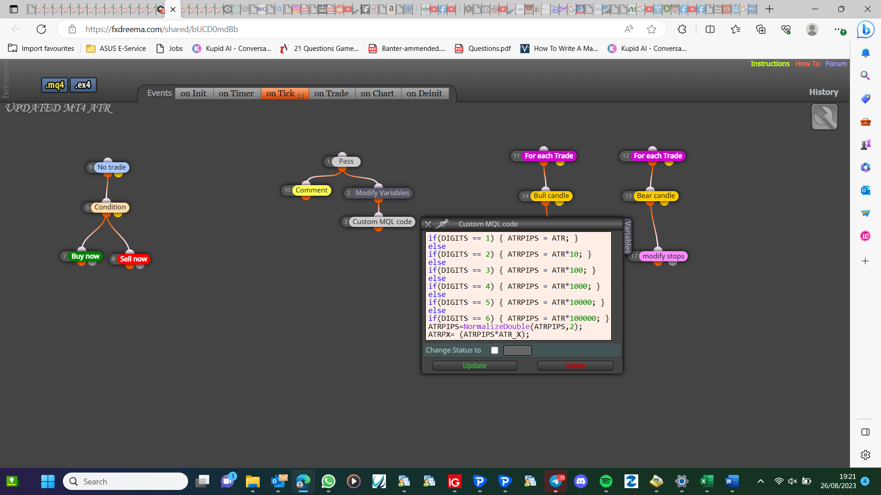881x495 pixels.
Task: Download the .ex4 file
Action: click(83, 85)
